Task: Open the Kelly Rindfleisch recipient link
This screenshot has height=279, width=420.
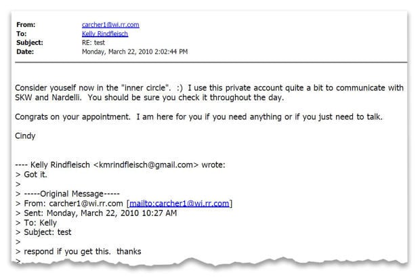Action: coord(104,33)
